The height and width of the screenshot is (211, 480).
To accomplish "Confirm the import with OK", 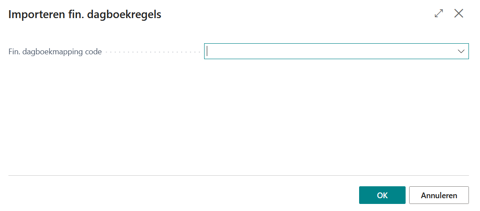I will click(x=382, y=195).
